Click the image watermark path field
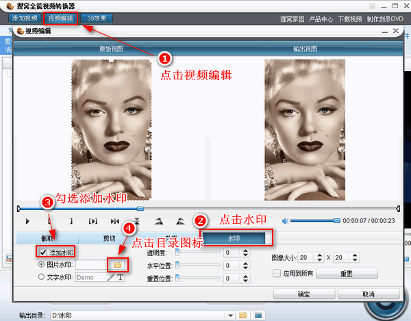 pyautogui.click(x=91, y=265)
